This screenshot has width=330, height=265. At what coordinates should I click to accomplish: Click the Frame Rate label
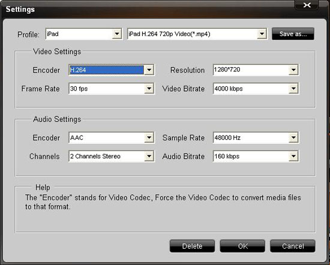41,89
